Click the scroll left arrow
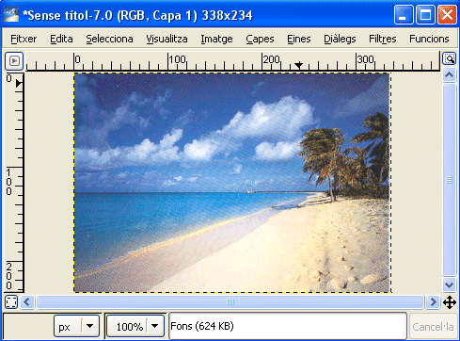460x341 pixels. 27,302
